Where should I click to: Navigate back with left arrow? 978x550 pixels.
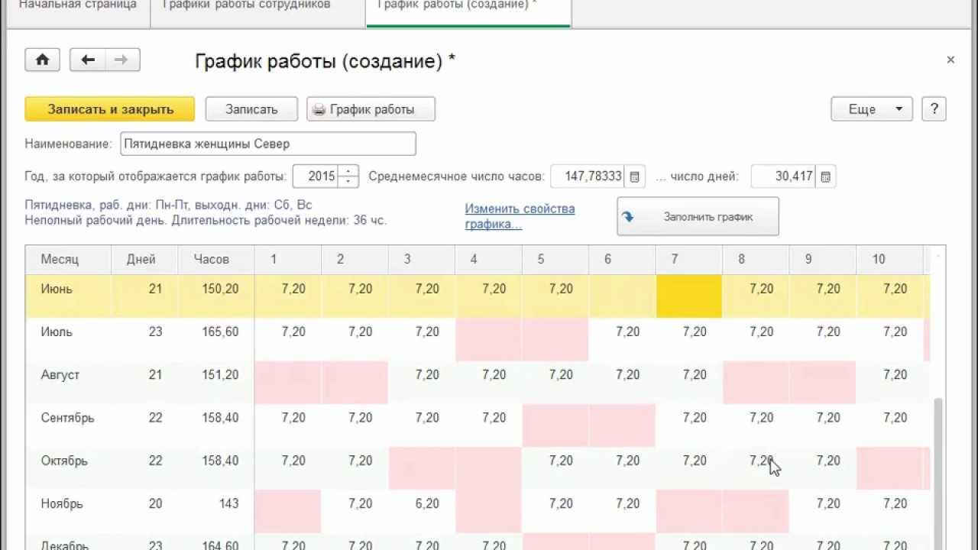tap(88, 60)
